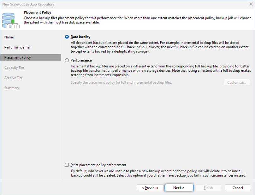Select the Placement Policy sidebar step
The image size is (255, 195).
18,57
